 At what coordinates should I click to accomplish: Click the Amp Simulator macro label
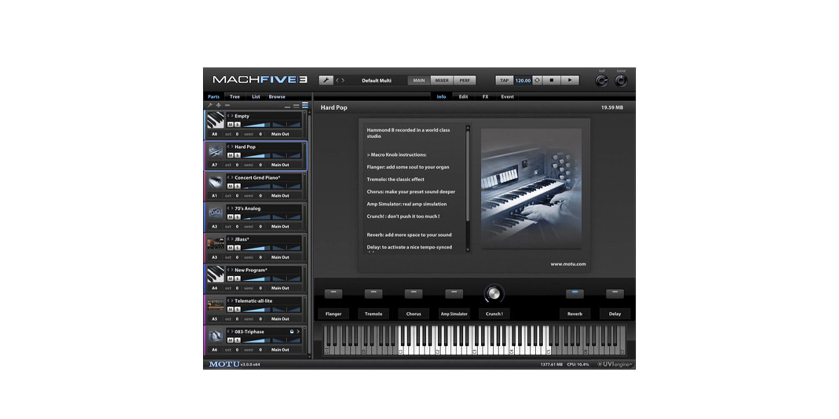tap(454, 313)
